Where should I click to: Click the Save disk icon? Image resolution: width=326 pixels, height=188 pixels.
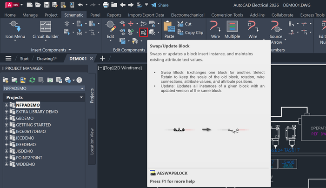pos(47,5)
